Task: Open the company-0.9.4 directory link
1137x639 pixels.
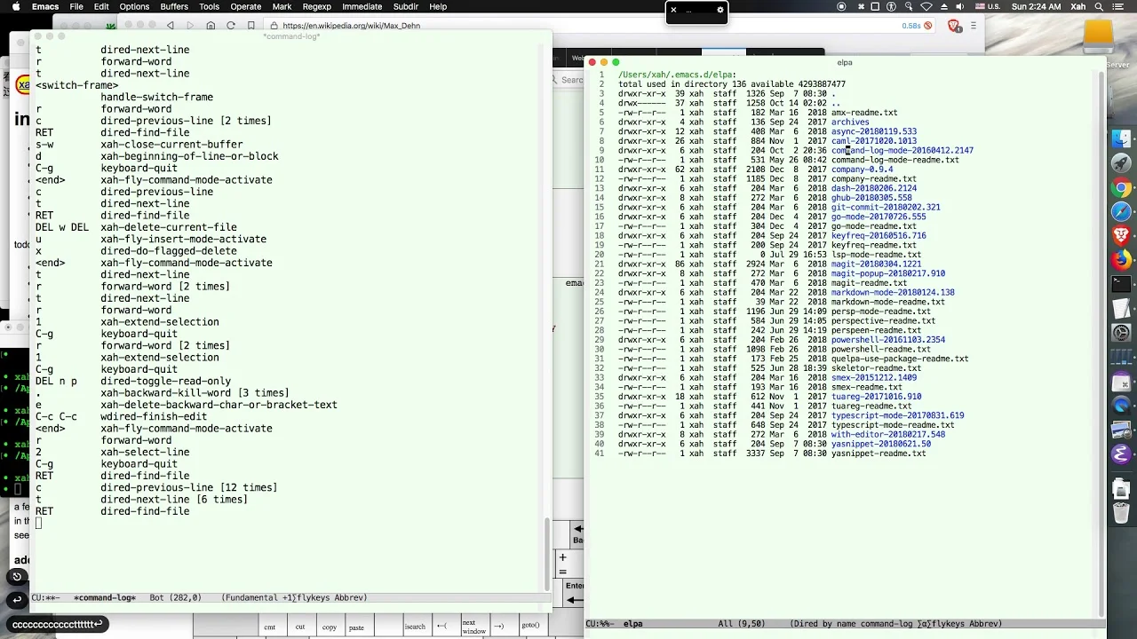Action: [862, 170]
